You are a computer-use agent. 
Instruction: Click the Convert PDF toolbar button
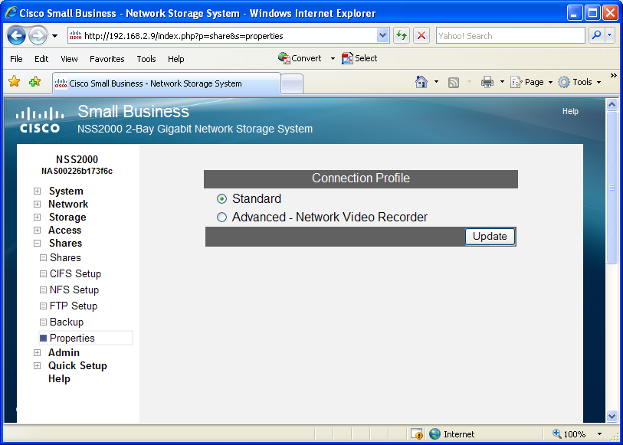[x=300, y=58]
